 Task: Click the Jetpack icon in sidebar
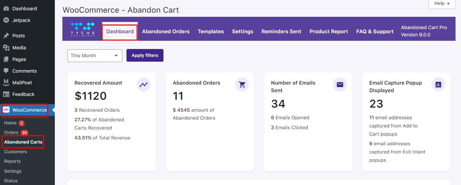6,20
